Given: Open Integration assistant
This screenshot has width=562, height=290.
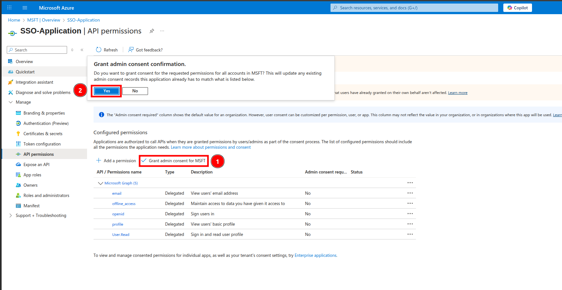Looking at the screenshot, I should [35, 82].
